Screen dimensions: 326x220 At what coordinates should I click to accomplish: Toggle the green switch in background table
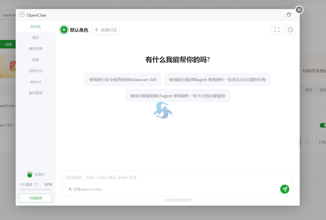tap(323, 125)
